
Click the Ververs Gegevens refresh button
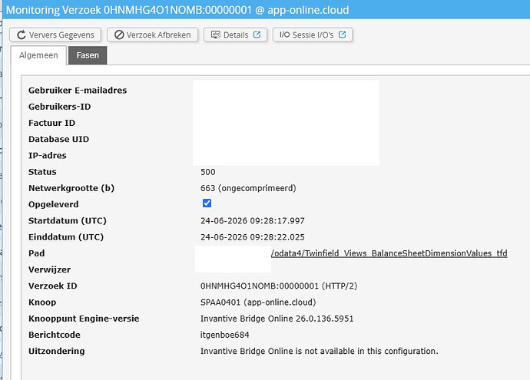(55, 35)
